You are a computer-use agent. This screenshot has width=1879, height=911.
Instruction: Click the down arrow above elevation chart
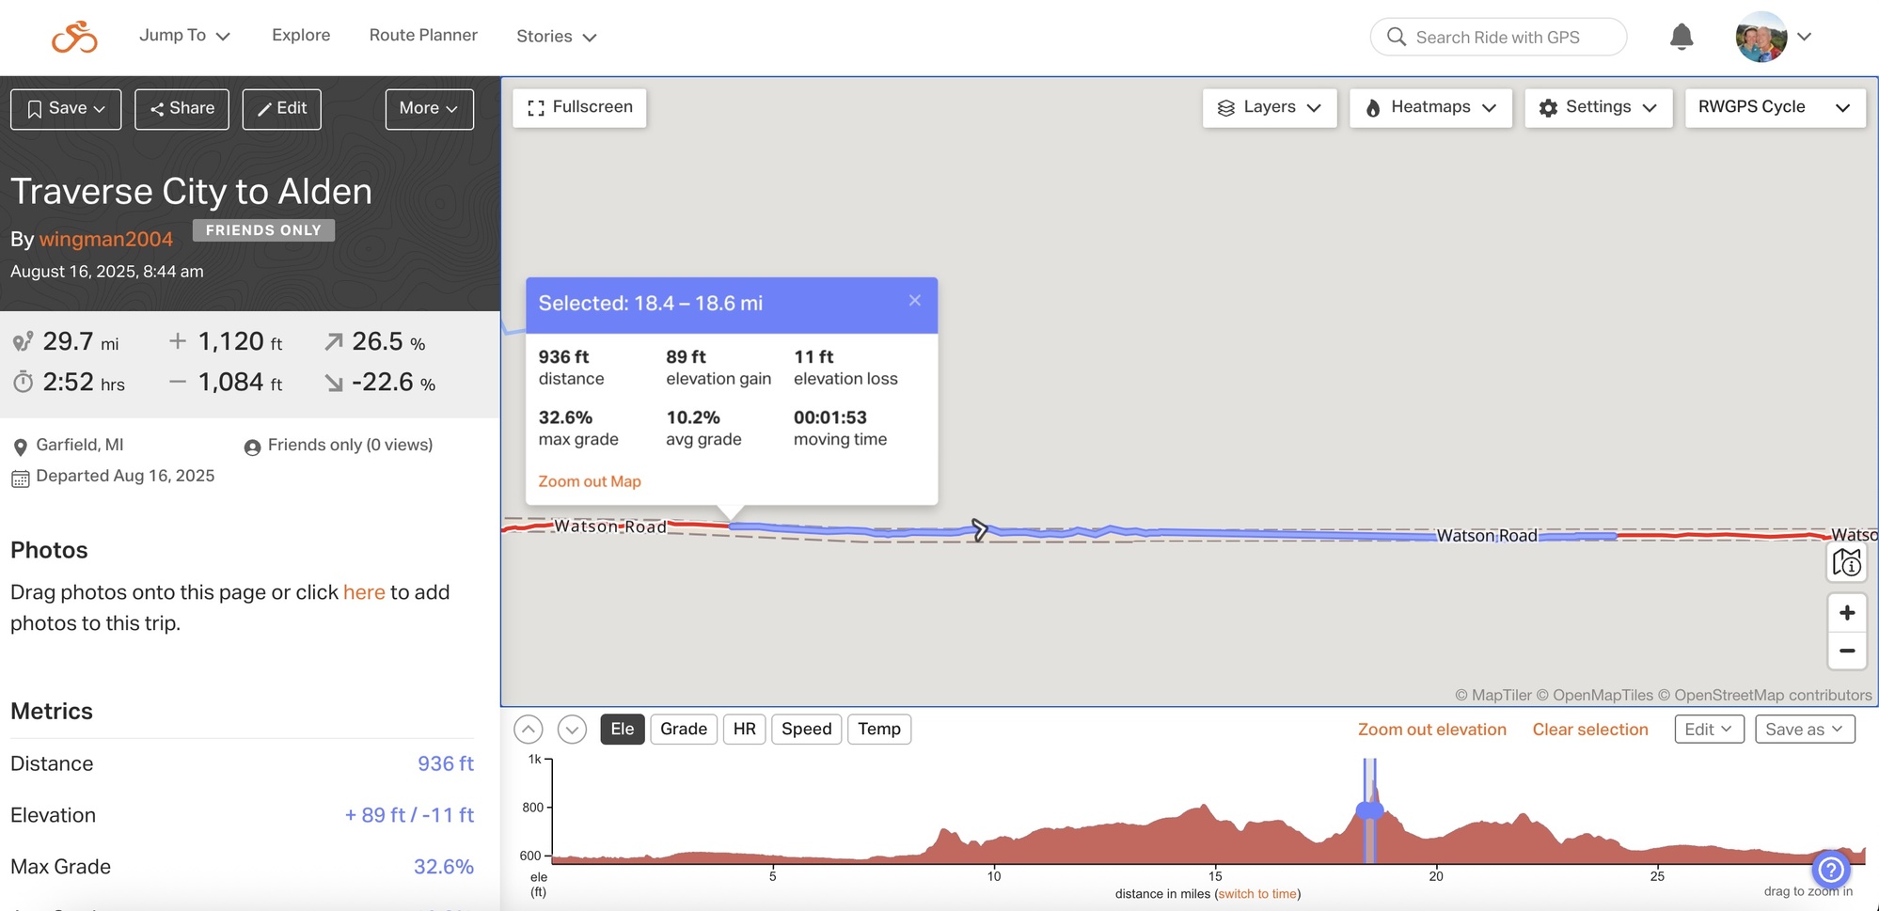tap(572, 730)
